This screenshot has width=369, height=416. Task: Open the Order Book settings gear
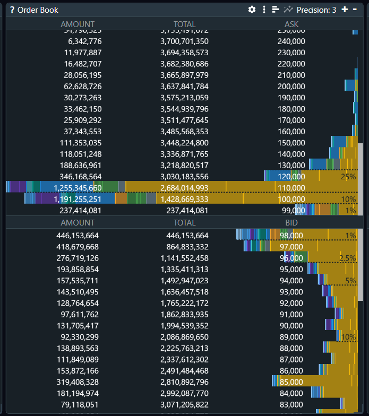coord(252,10)
